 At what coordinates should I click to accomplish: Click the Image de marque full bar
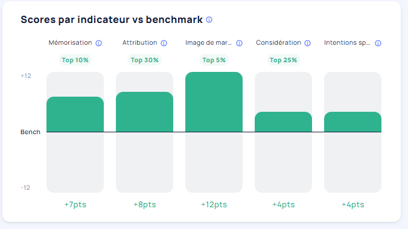pyautogui.click(x=214, y=102)
